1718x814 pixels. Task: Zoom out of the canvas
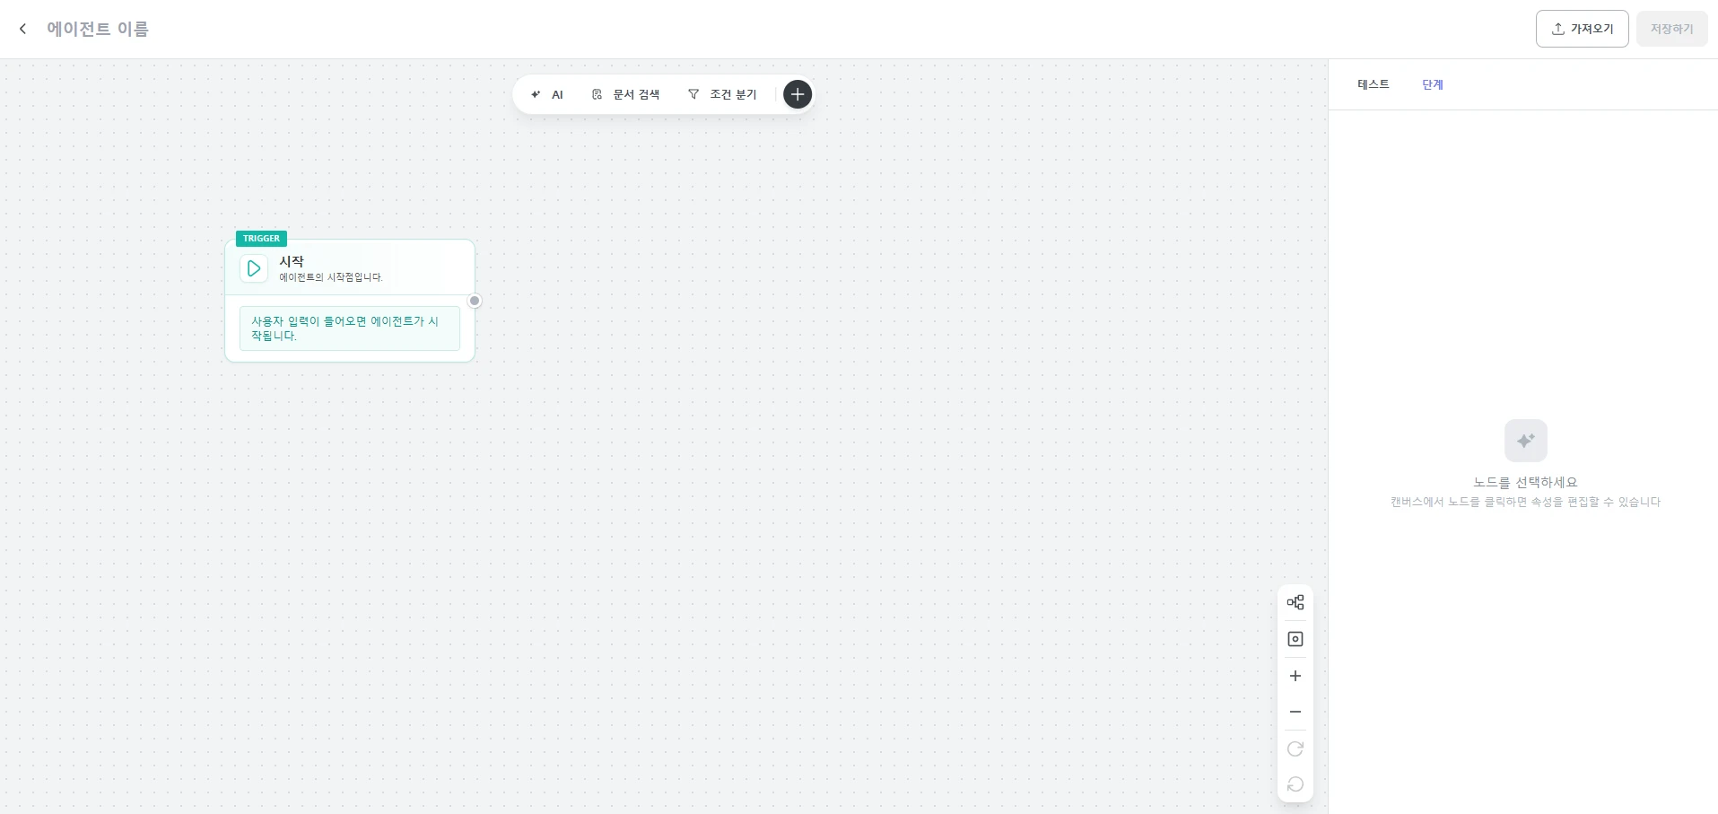pyautogui.click(x=1295, y=712)
